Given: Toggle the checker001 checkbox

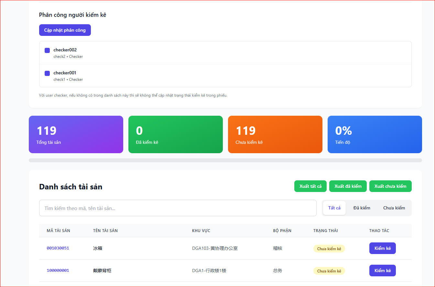Looking at the screenshot, I should click(47, 73).
